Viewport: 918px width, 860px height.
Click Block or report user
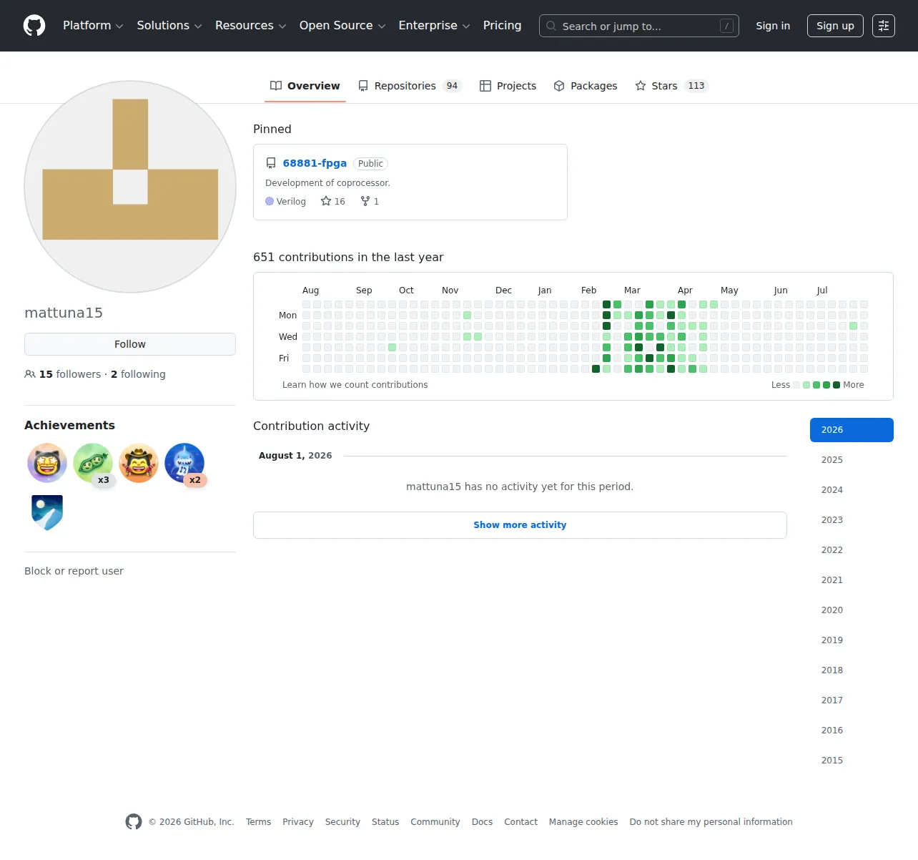(x=74, y=571)
